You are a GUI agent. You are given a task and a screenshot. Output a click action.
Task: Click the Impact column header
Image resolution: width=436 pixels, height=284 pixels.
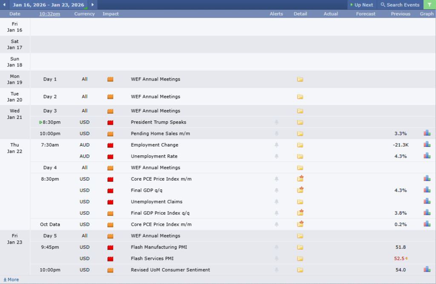pos(110,14)
